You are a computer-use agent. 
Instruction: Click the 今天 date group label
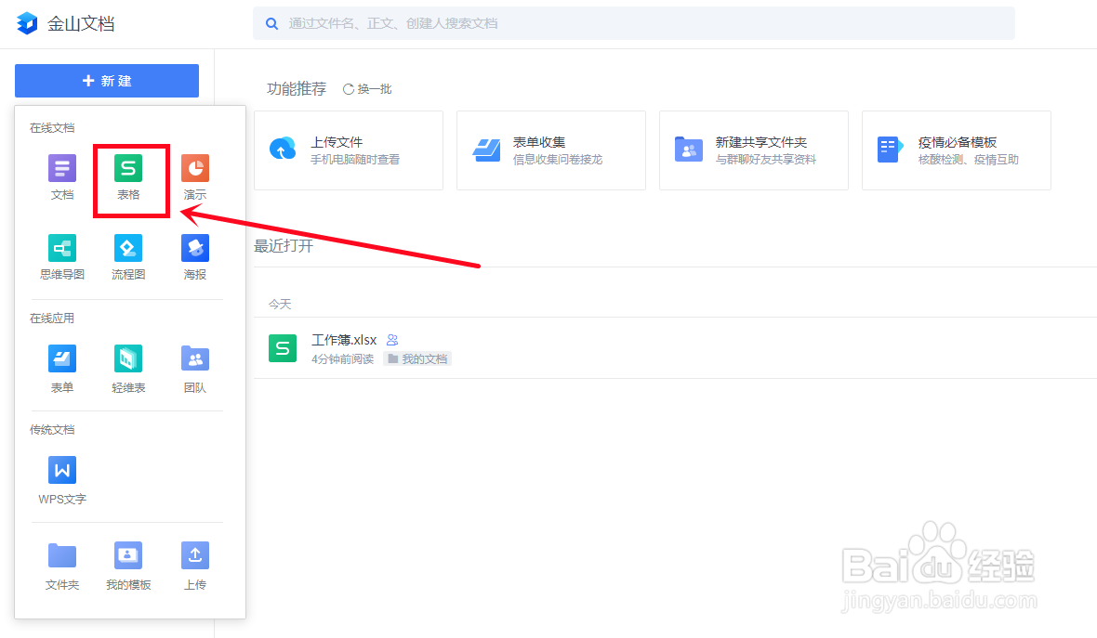(280, 304)
